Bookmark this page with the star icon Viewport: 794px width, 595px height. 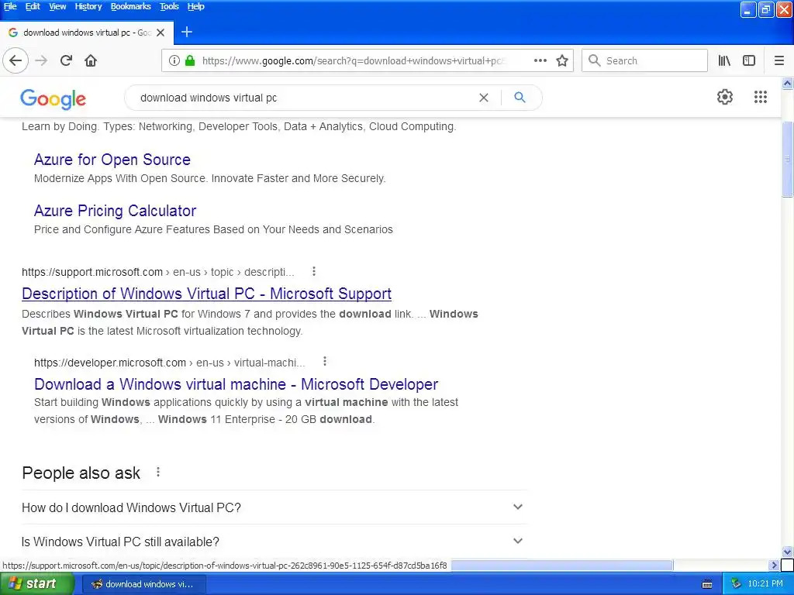coord(562,60)
